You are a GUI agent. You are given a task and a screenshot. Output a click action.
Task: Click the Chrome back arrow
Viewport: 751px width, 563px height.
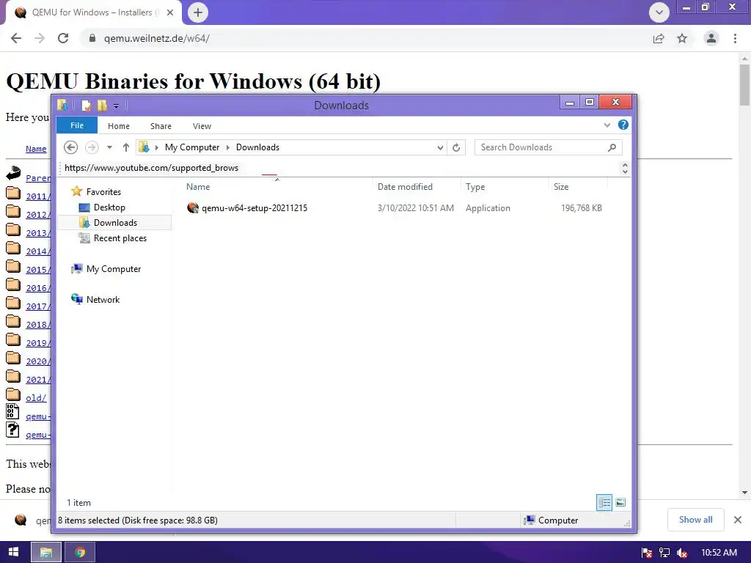(x=16, y=38)
